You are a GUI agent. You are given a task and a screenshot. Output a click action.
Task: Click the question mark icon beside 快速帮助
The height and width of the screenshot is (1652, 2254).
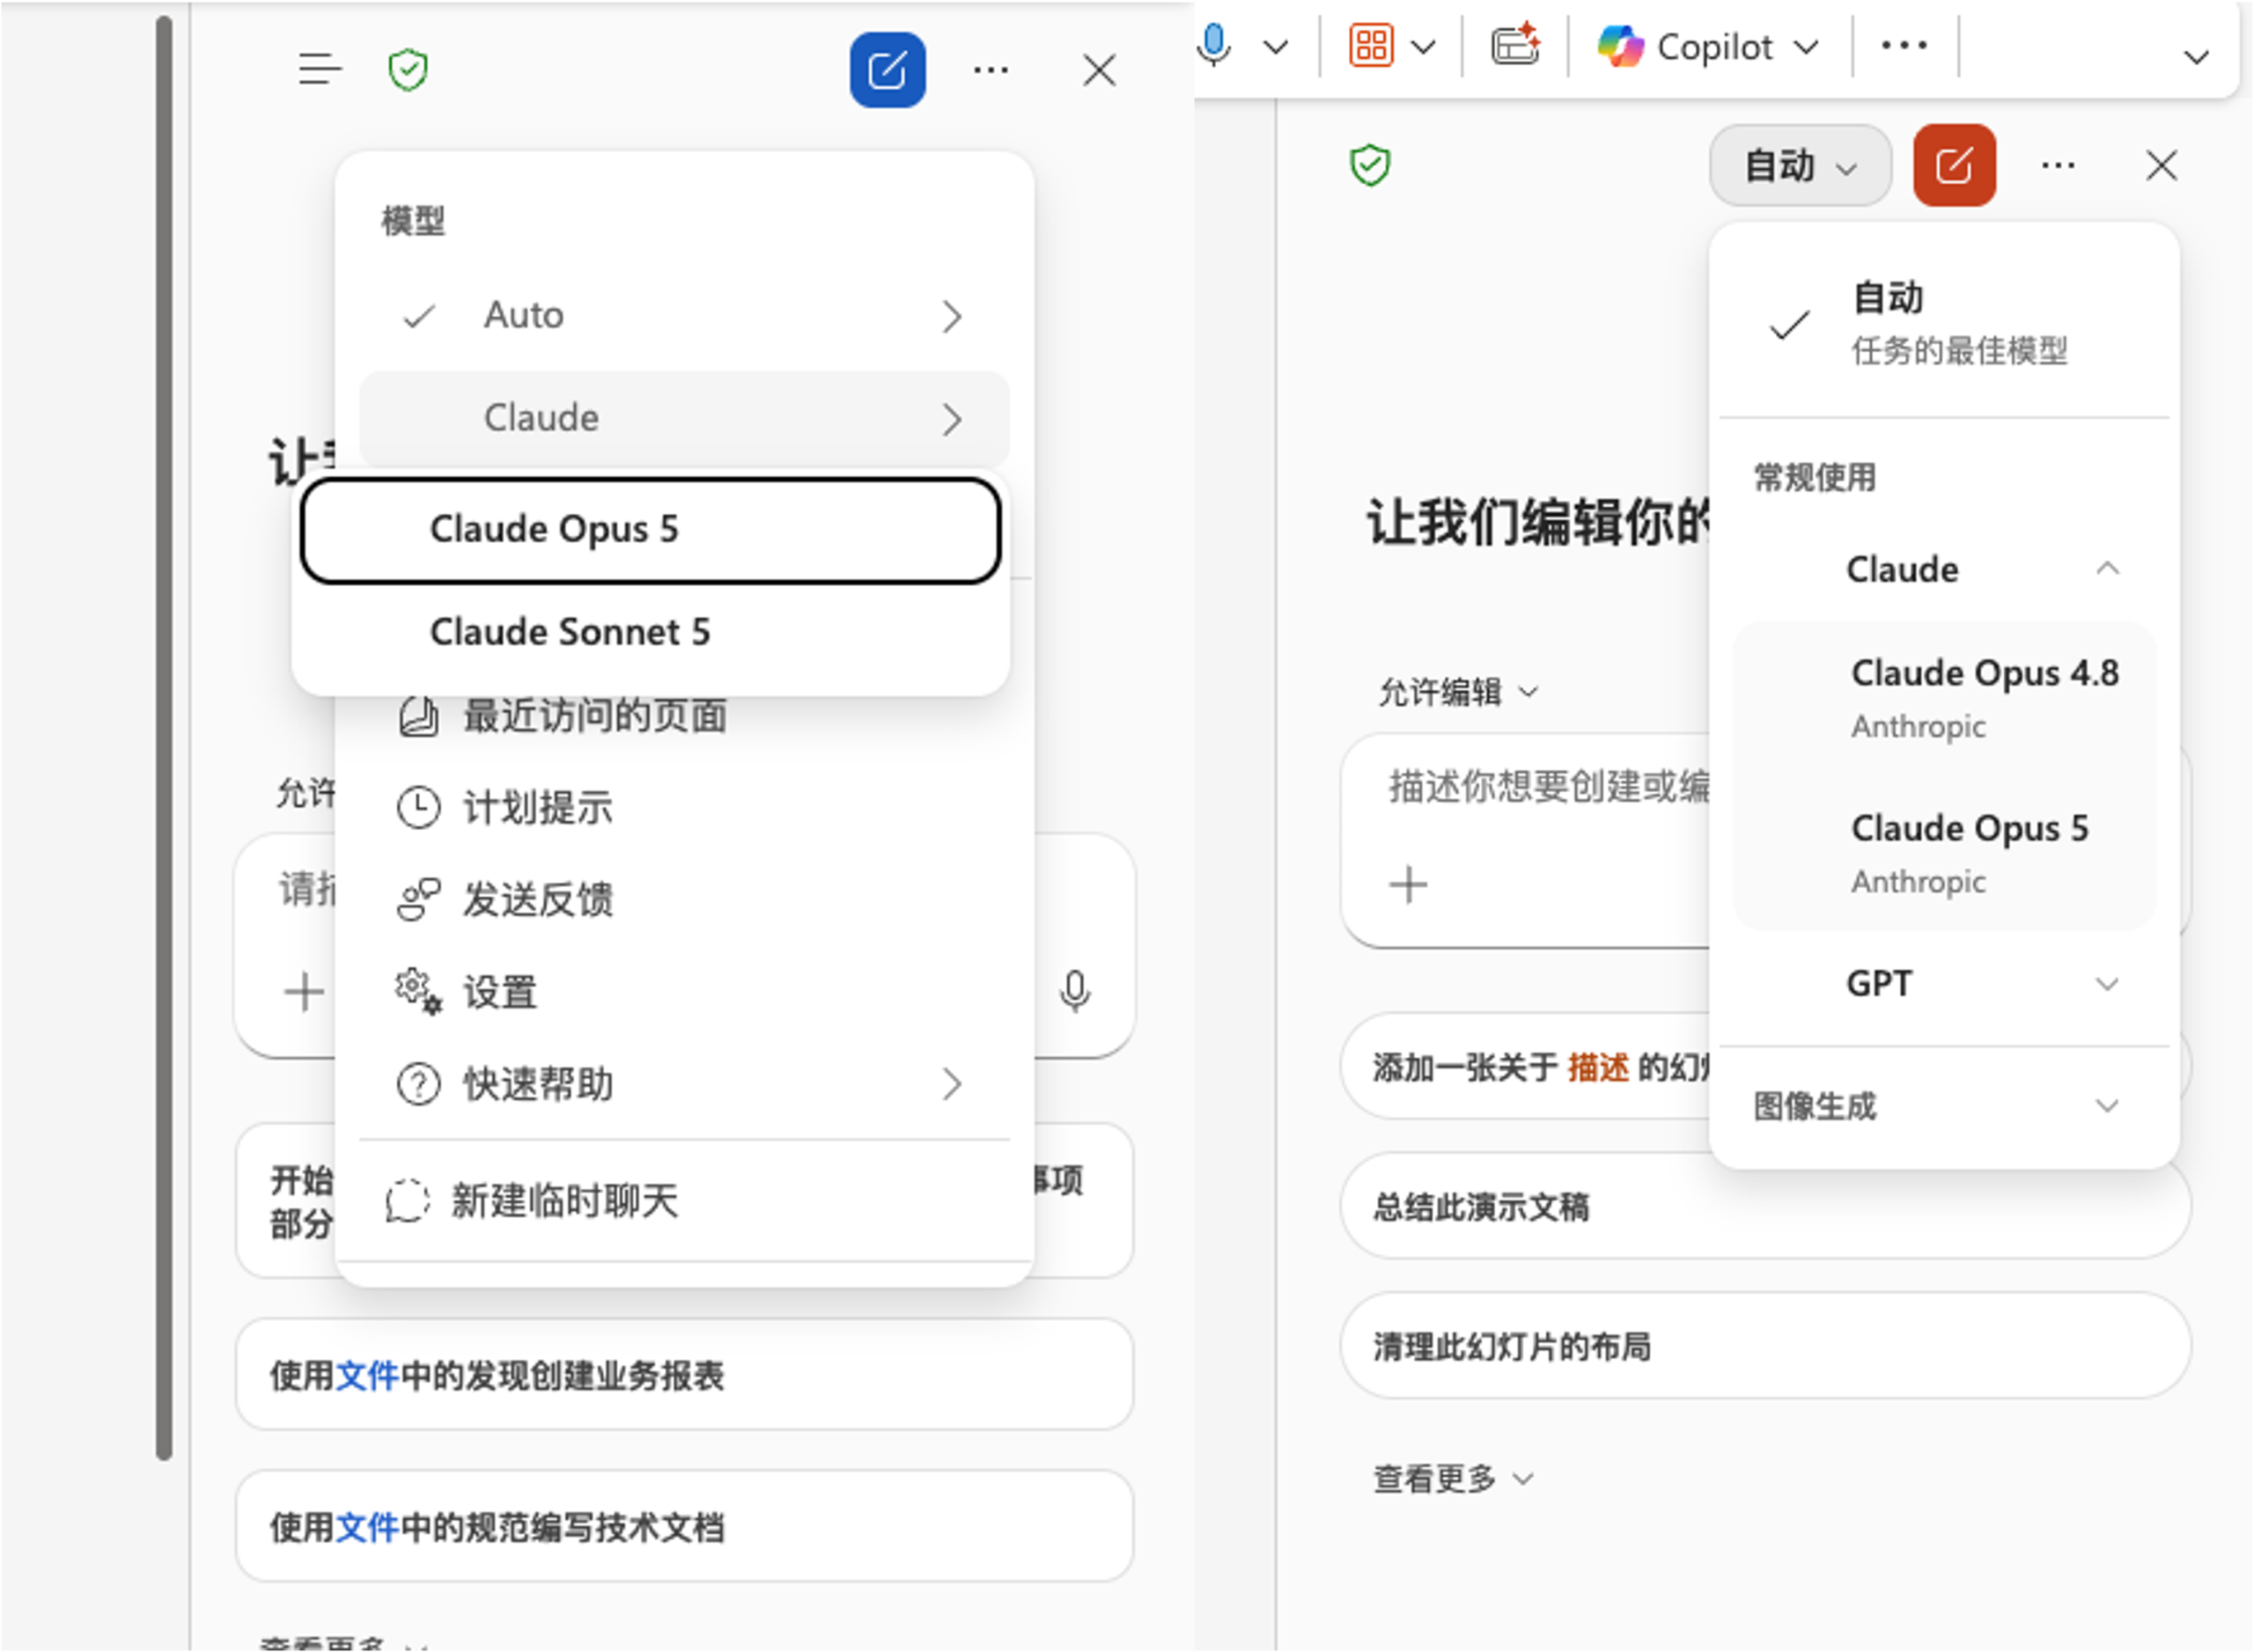(418, 1084)
